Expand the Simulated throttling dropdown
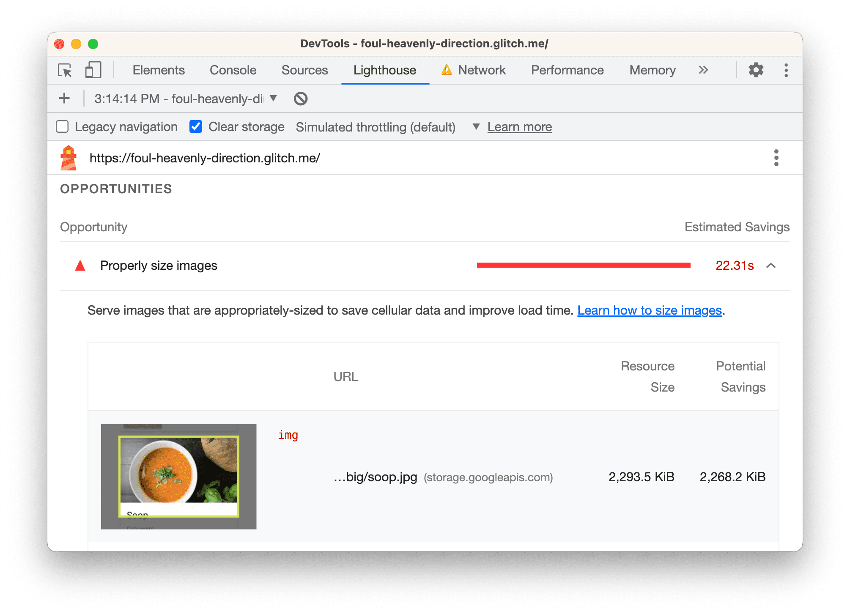The width and height of the screenshot is (850, 614). (475, 126)
